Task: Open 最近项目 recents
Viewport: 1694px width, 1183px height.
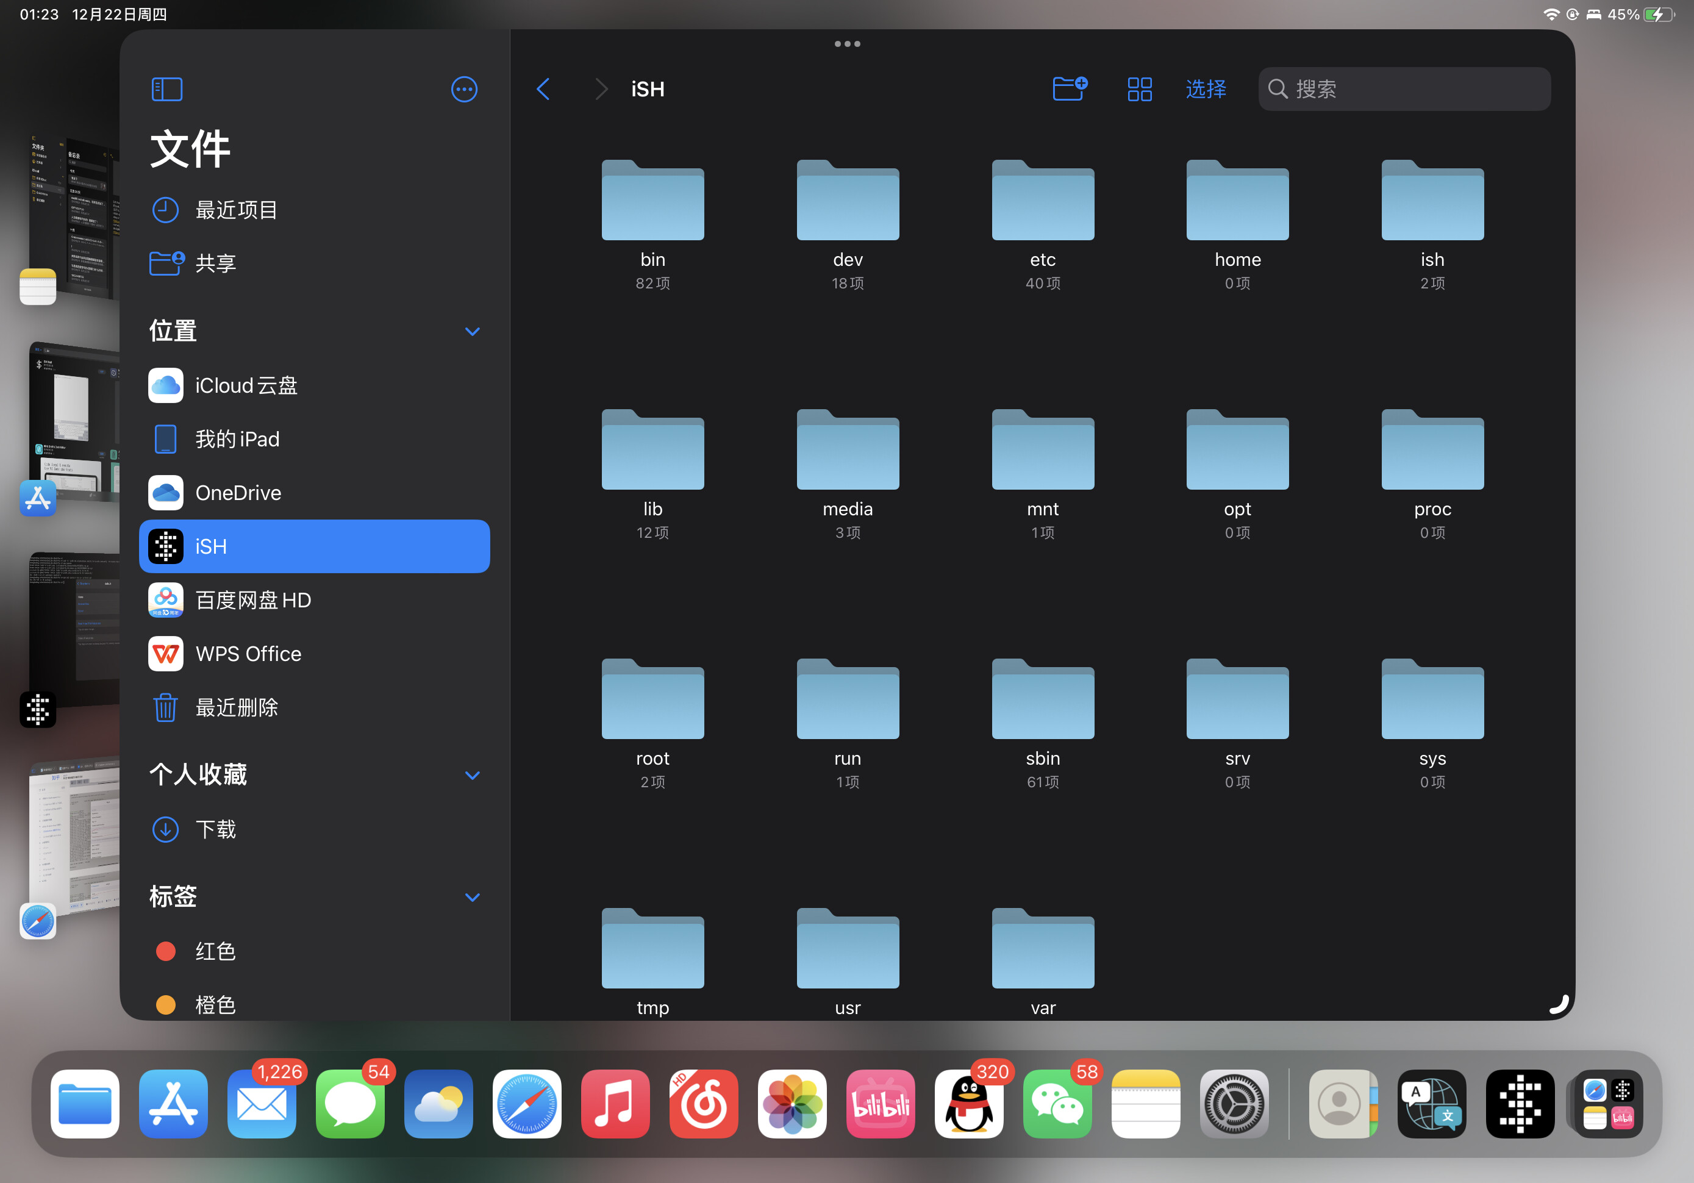Action: click(235, 210)
